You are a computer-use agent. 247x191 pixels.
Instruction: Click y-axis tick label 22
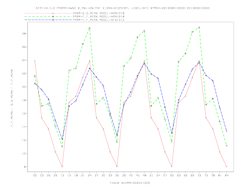click(24, 74)
